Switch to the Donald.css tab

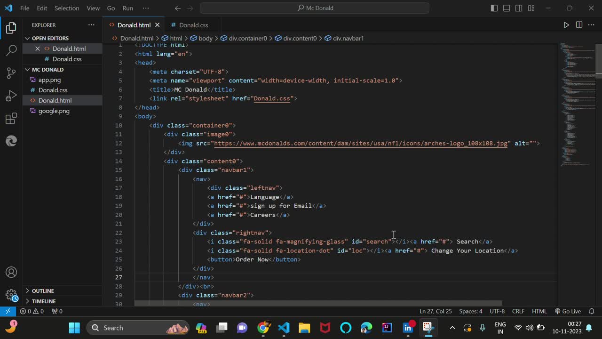point(193,25)
